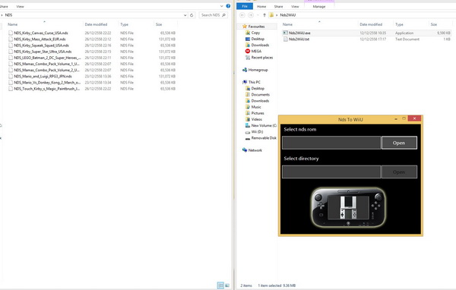Image resolution: width=456 pixels, height=290 pixels.
Task: Select Removable Disk in navigation pane
Action: pyautogui.click(x=264, y=138)
